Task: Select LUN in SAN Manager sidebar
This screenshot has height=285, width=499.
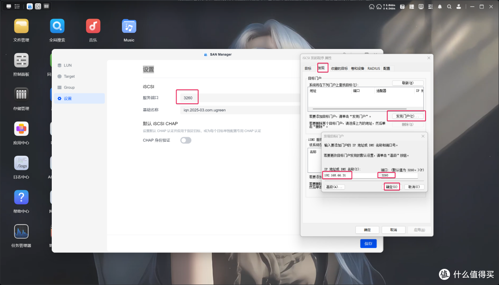Action: click(x=79, y=65)
